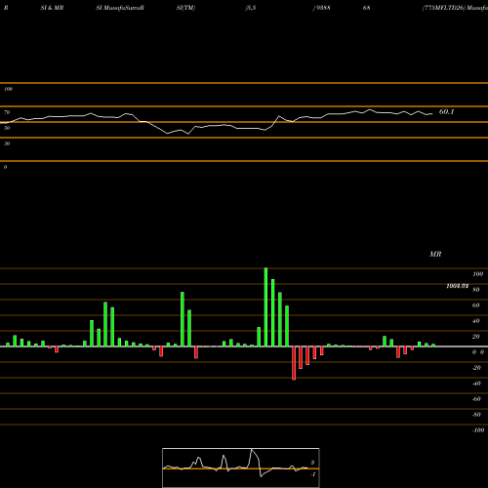
Task: Click the MR panel title label
Action: tap(435, 254)
